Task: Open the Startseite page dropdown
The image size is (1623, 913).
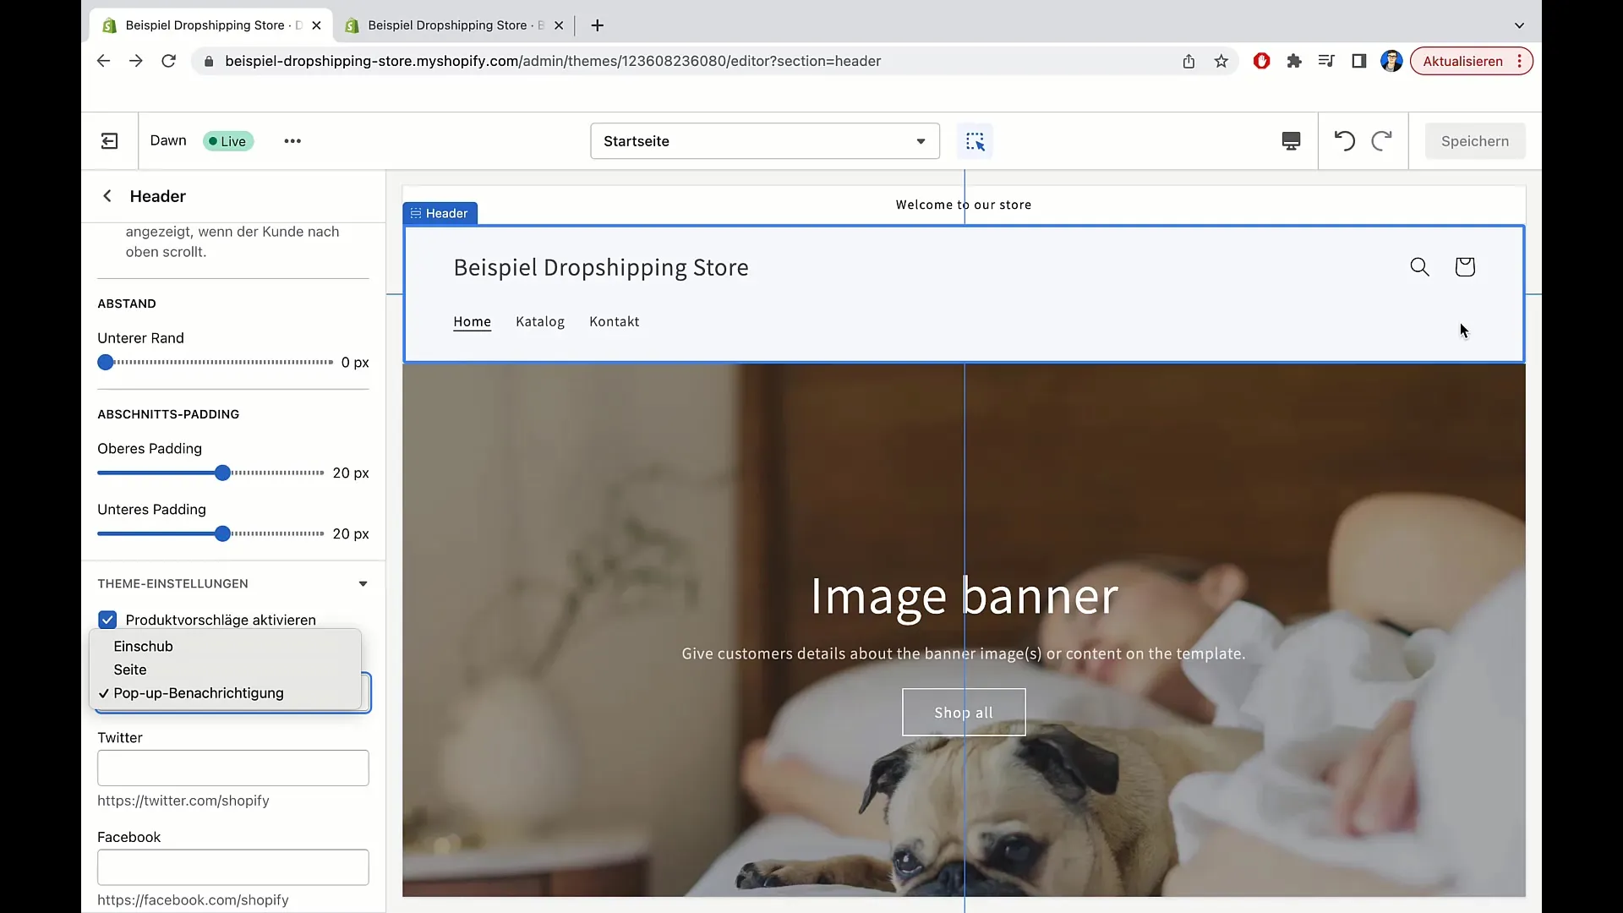Action: (763, 140)
